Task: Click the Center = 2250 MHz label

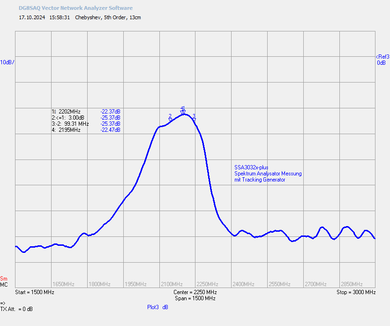Action: (x=195, y=292)
